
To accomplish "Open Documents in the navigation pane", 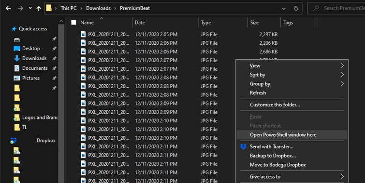I will pyautogui.click(x=35, y=68).
